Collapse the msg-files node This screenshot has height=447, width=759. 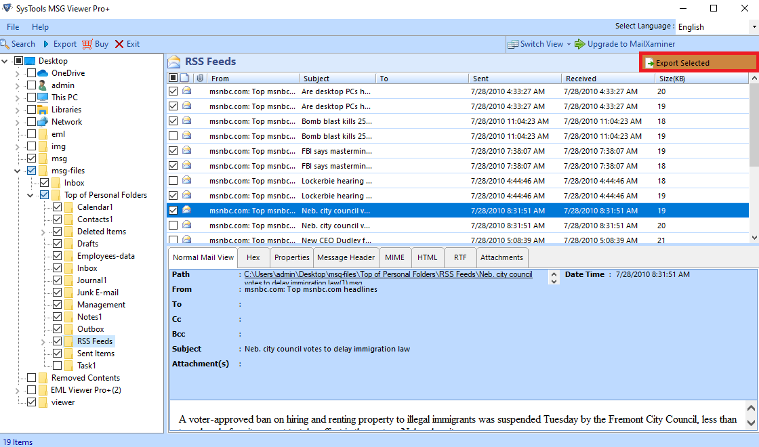(x=18, y=171)
